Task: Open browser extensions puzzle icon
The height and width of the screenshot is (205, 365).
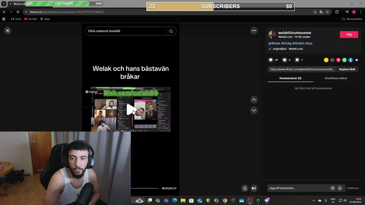Action: [337, 12]
